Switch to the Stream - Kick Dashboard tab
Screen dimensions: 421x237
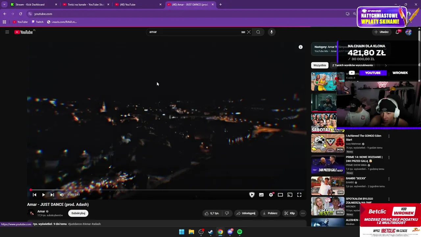pyautogui.click(x=34, y=5)
